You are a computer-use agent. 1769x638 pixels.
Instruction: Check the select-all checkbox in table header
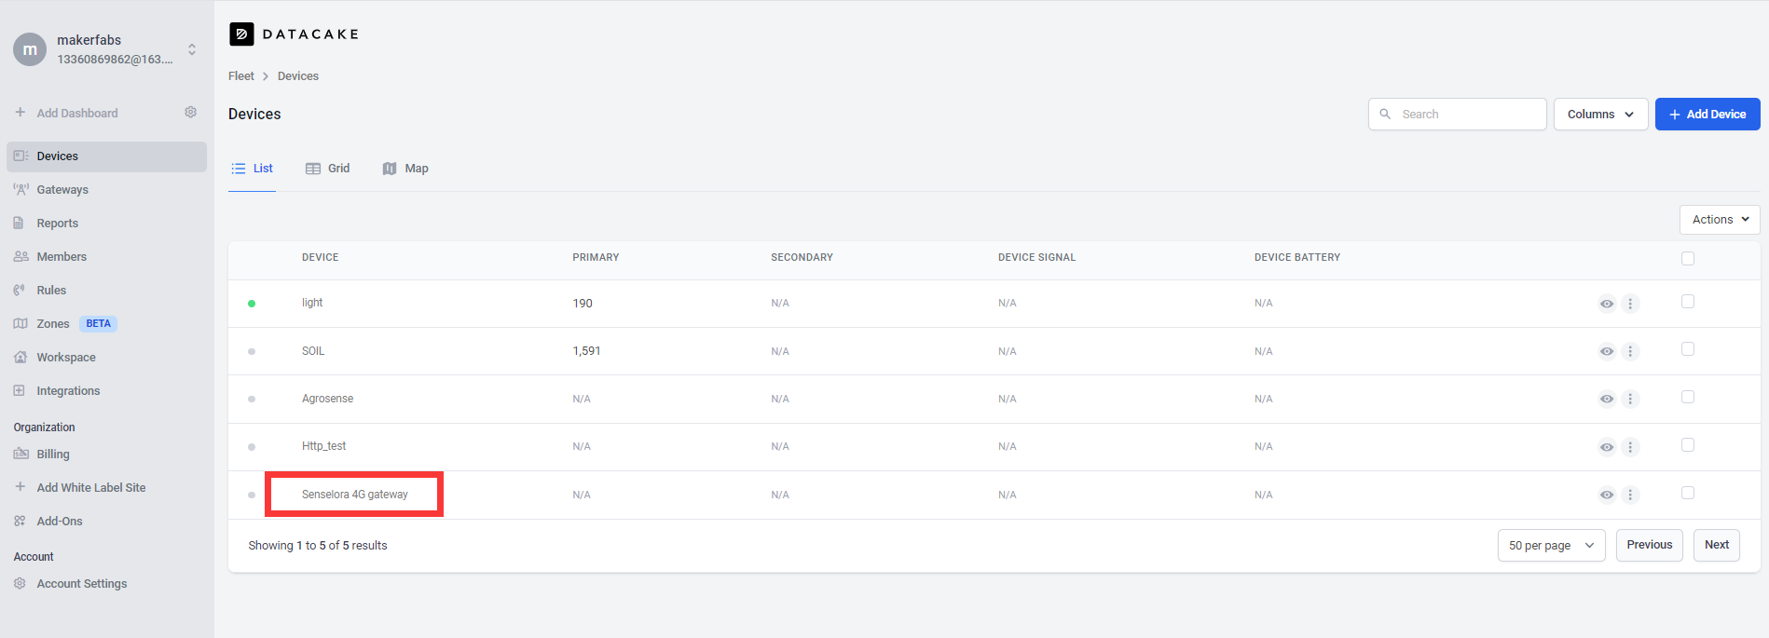1688,258
